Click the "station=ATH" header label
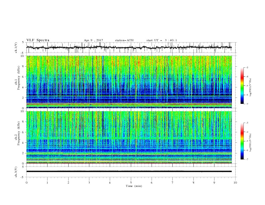The image size is (265, 205). [124, 40]
